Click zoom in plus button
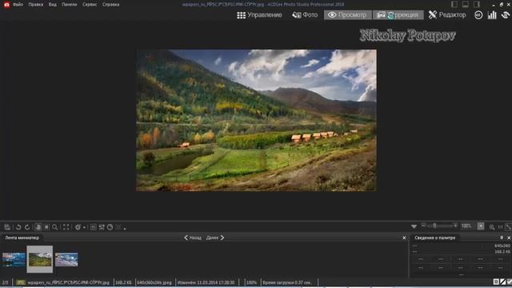Image resolution: width=512 pixels, height=288 pixels. (x=455, y=226)
